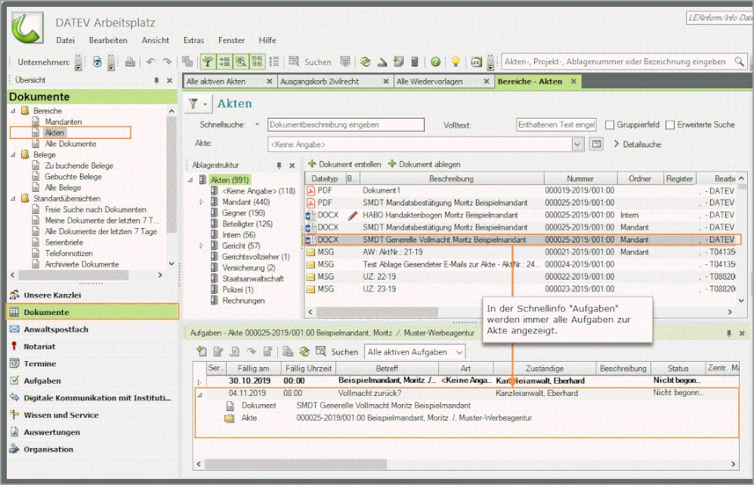The height and width of the screenshot is (485, 754).
Task: Click the yellow lightbulb icon
Action: (455, 62)
